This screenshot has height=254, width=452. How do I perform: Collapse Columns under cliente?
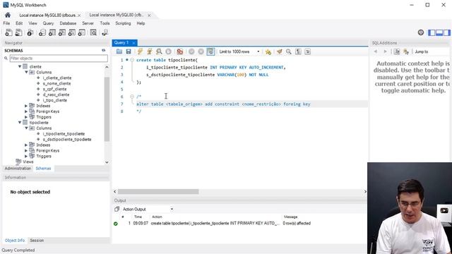pyautogui.click(x=26, y=72)
